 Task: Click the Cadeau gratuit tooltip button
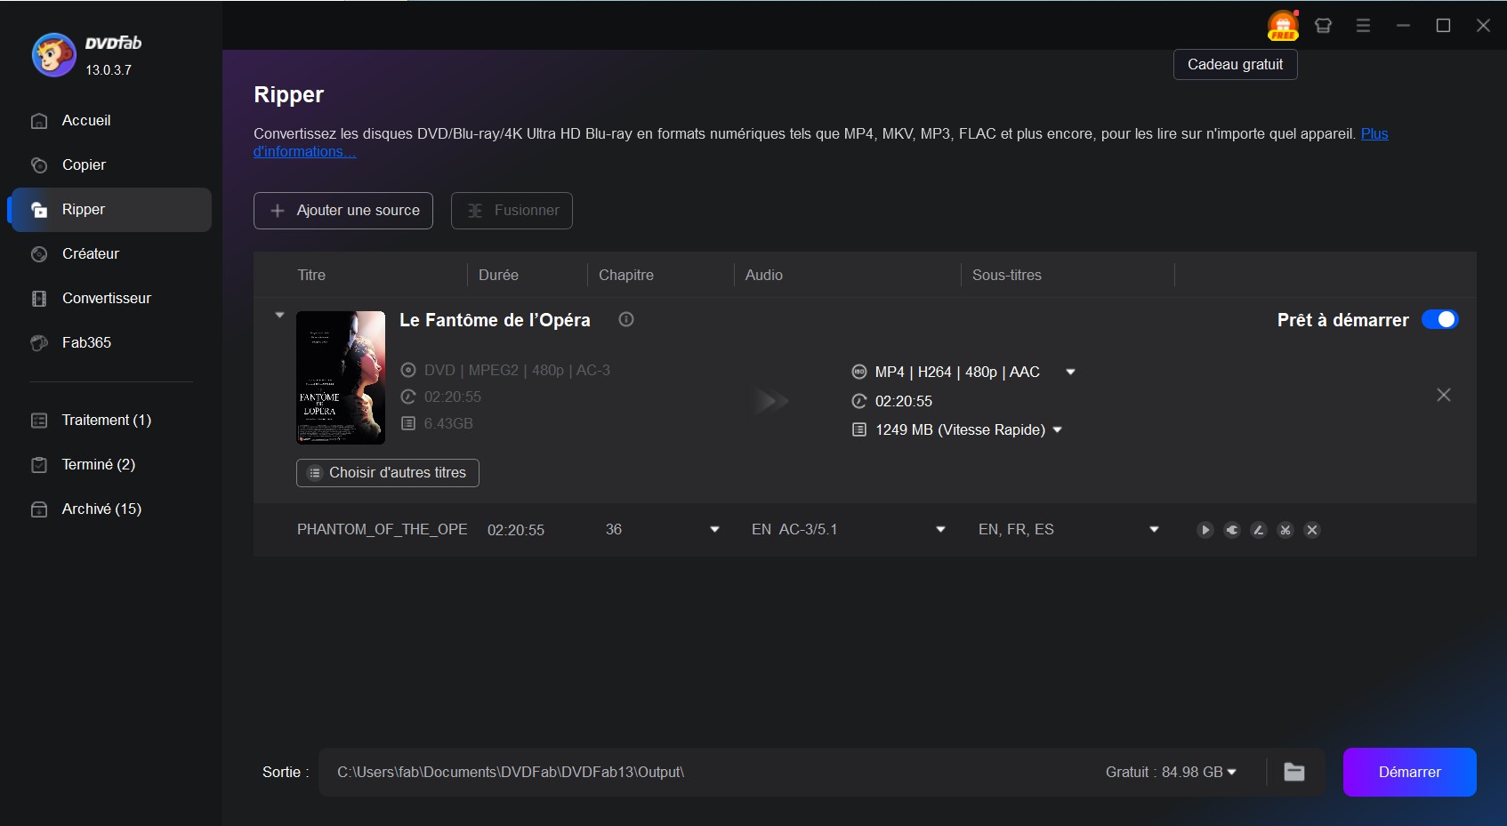click(x=1235, y=64)
